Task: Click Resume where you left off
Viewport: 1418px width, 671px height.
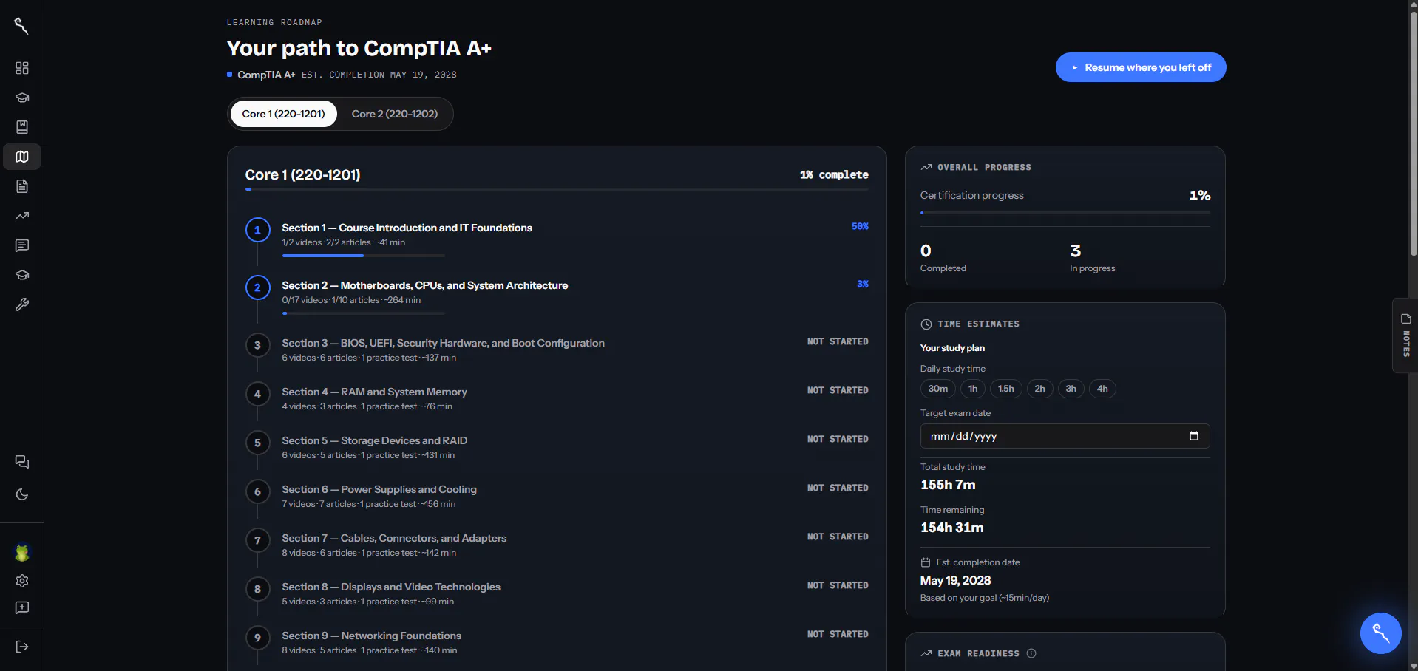Action: (x=1141, y=67)
